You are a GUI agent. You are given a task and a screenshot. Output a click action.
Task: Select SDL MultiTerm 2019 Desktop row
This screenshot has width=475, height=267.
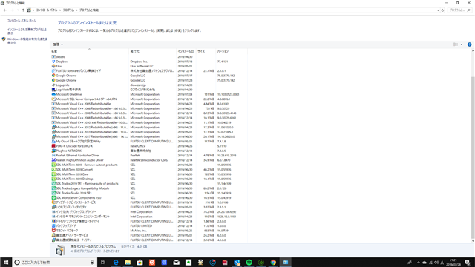(149, 179)
